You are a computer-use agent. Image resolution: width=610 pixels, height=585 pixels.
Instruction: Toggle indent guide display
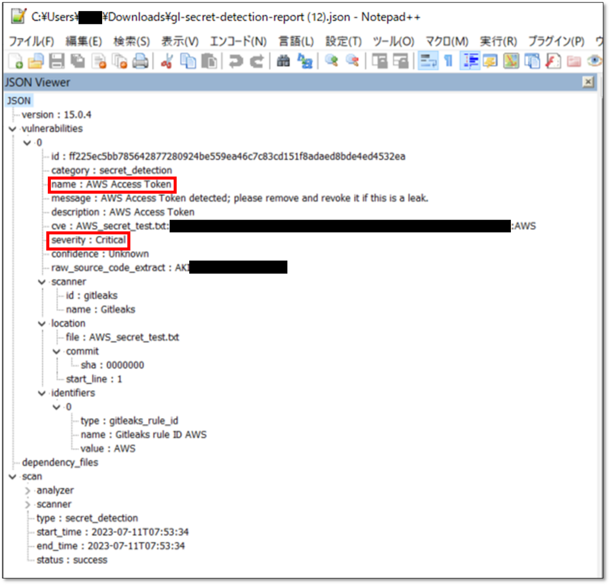pyautogui.click(x=470, y=61)
